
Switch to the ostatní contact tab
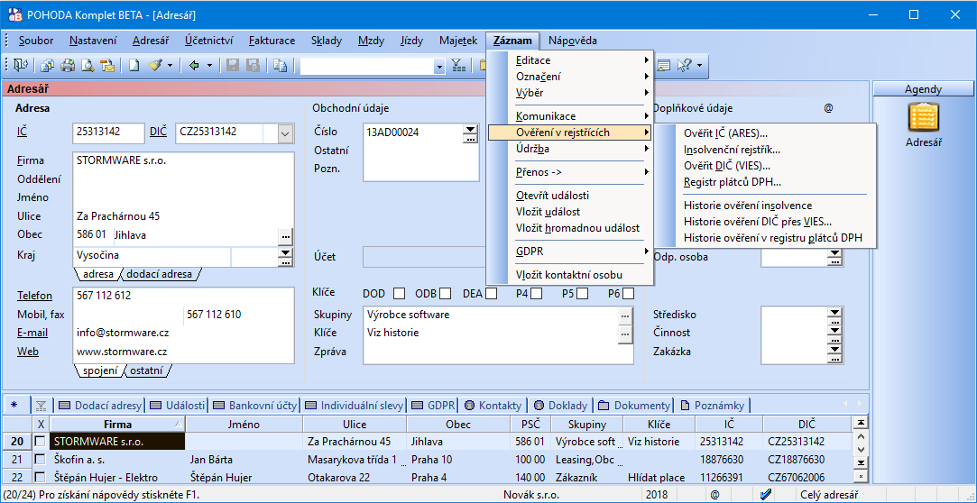click(148, 371)
